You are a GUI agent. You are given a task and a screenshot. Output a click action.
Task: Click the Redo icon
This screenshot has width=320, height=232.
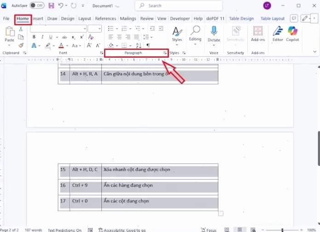coord(74,6)
